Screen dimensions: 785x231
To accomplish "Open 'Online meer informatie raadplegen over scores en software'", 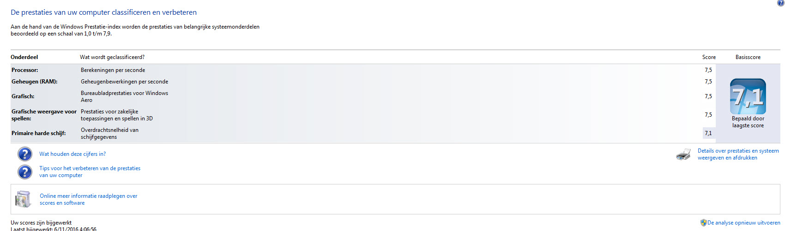I will [x=89, y=199].
